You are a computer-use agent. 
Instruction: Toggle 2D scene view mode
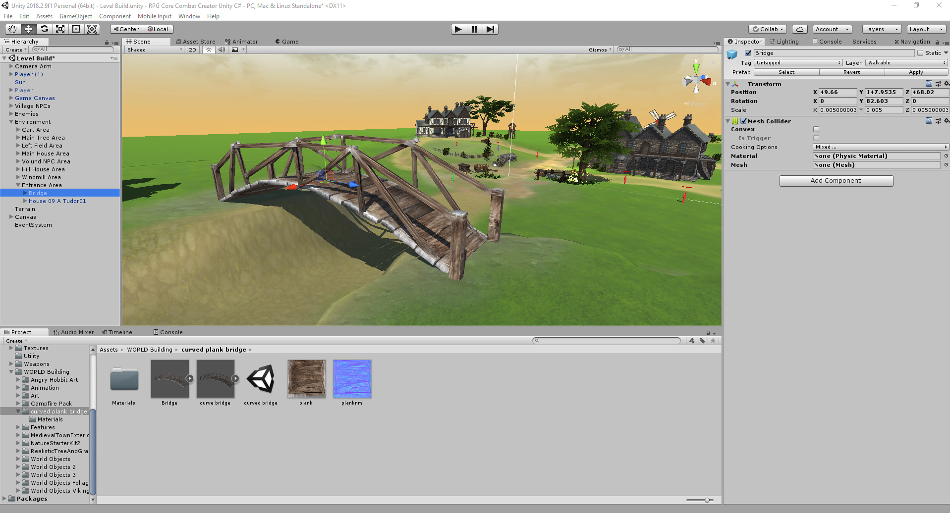coord(192,50)
